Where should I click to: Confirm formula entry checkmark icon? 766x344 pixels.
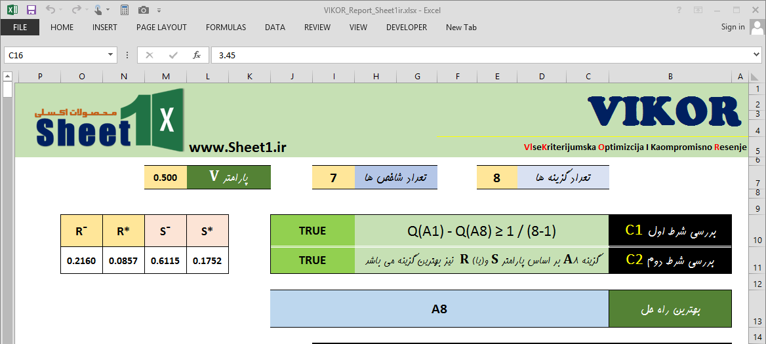[x=173, y=55]
